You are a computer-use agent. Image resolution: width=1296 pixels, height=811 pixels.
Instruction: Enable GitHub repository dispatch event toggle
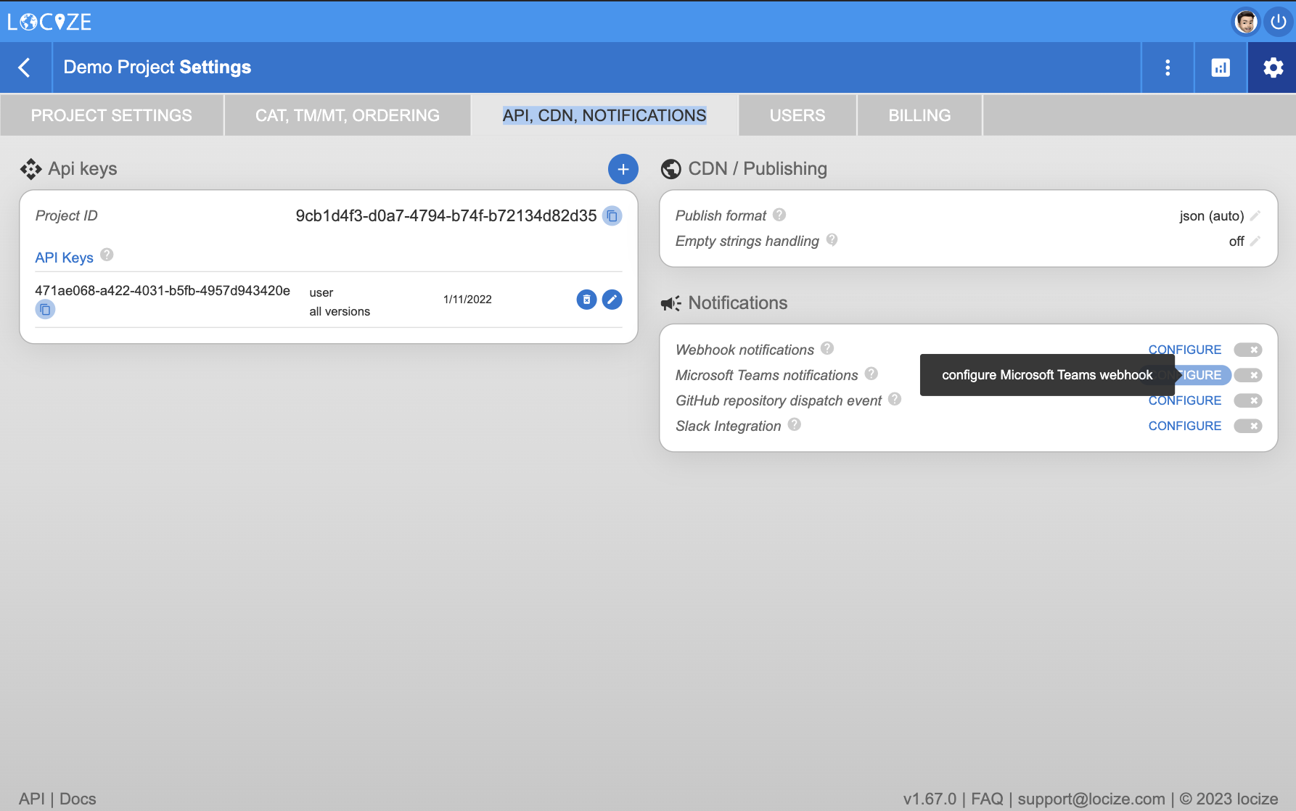(1248, 400)
